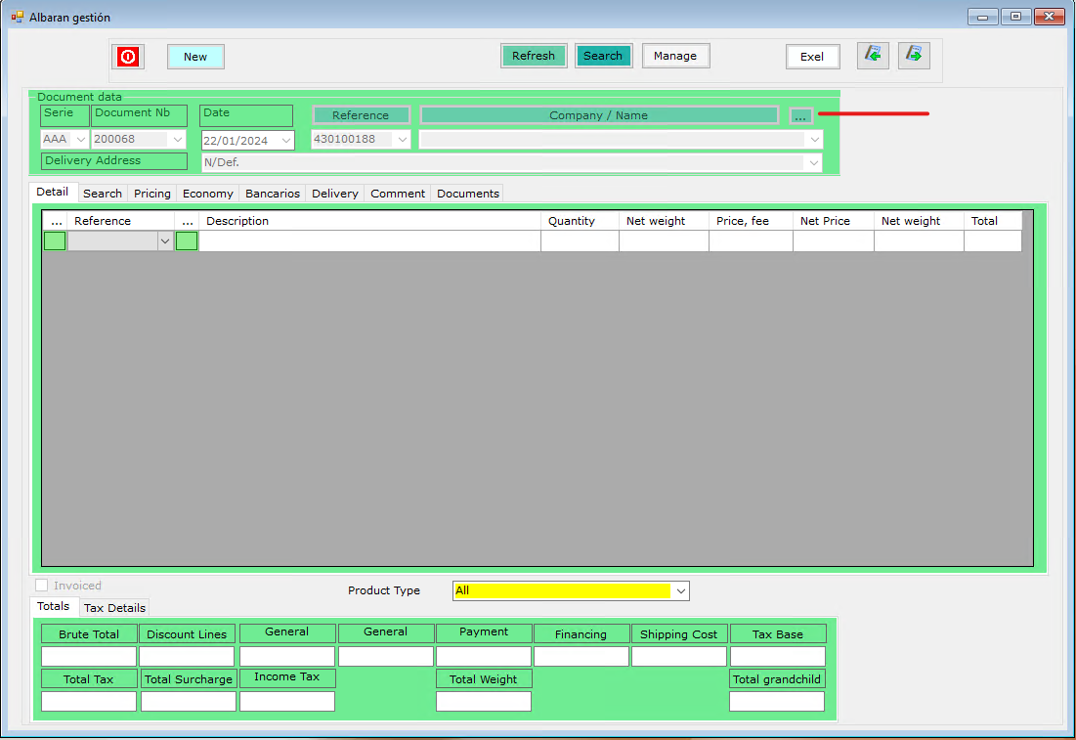Open the Date picker dropdown
This screenshot has width=1076, height=740.
(x=286, y=141)
